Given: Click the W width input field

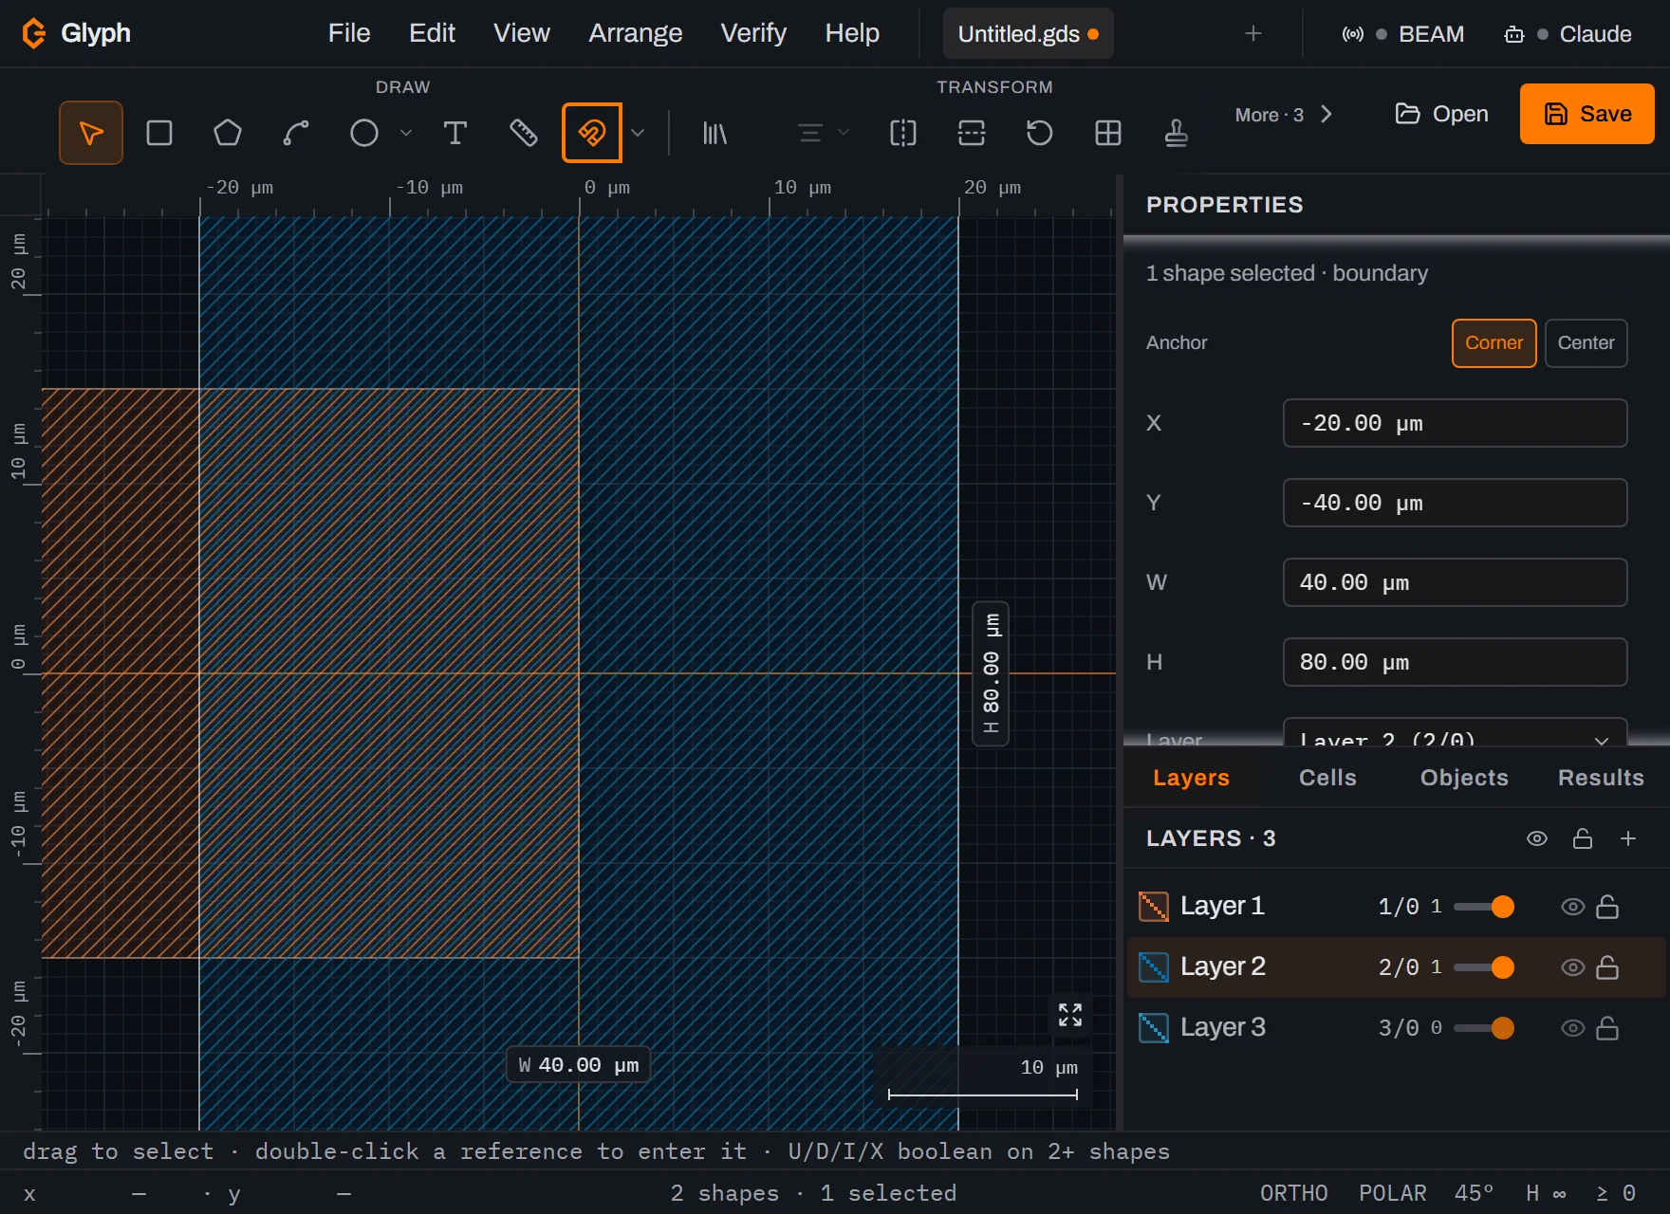Looking at the screenshot, I should coord(1455,582).
